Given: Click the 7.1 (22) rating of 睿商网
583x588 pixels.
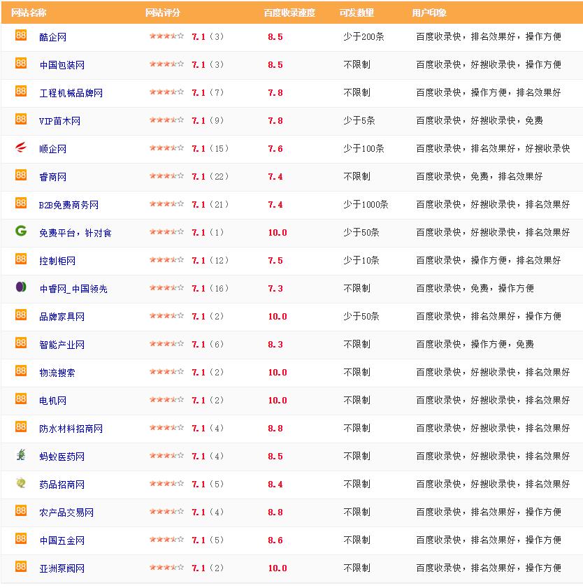Looking at the screenshot, I should pyautogui.click(x=210, y=177).
